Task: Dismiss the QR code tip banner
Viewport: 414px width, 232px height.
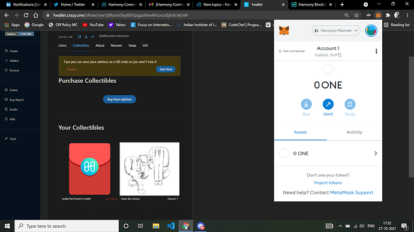Action: [x=71, y=69]
